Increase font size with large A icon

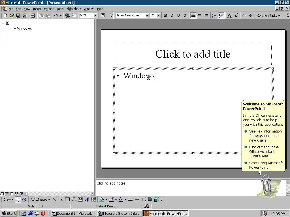point(229,16)
